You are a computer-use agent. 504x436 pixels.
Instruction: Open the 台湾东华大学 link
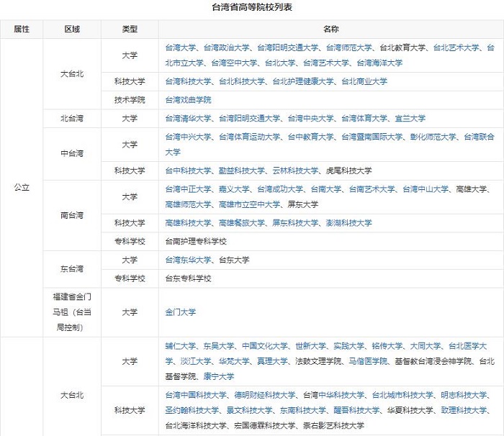tap(188, 260)
